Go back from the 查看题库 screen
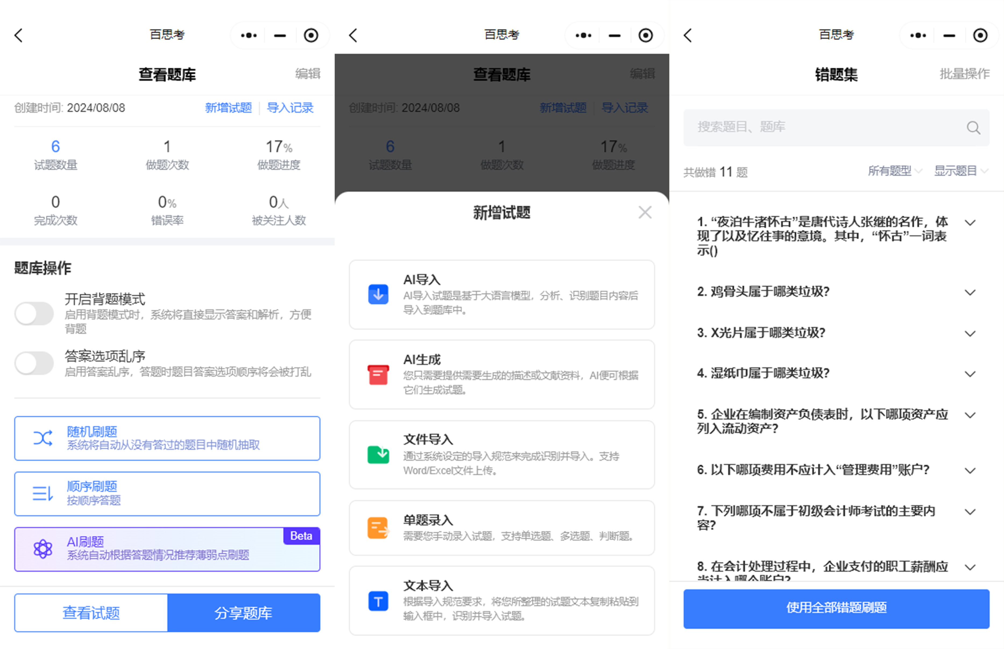This screenshot has width=1004, height=649. tap(19, 36)
